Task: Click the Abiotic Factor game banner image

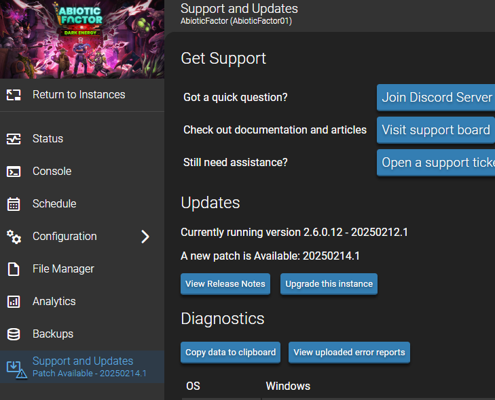Action: tap(82, 39)
